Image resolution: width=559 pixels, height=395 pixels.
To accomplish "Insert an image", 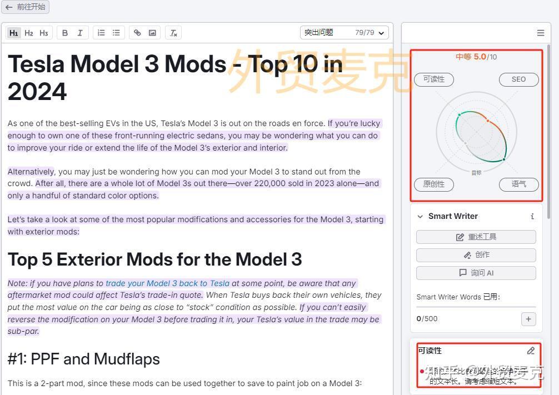I will tap(152, 33).
